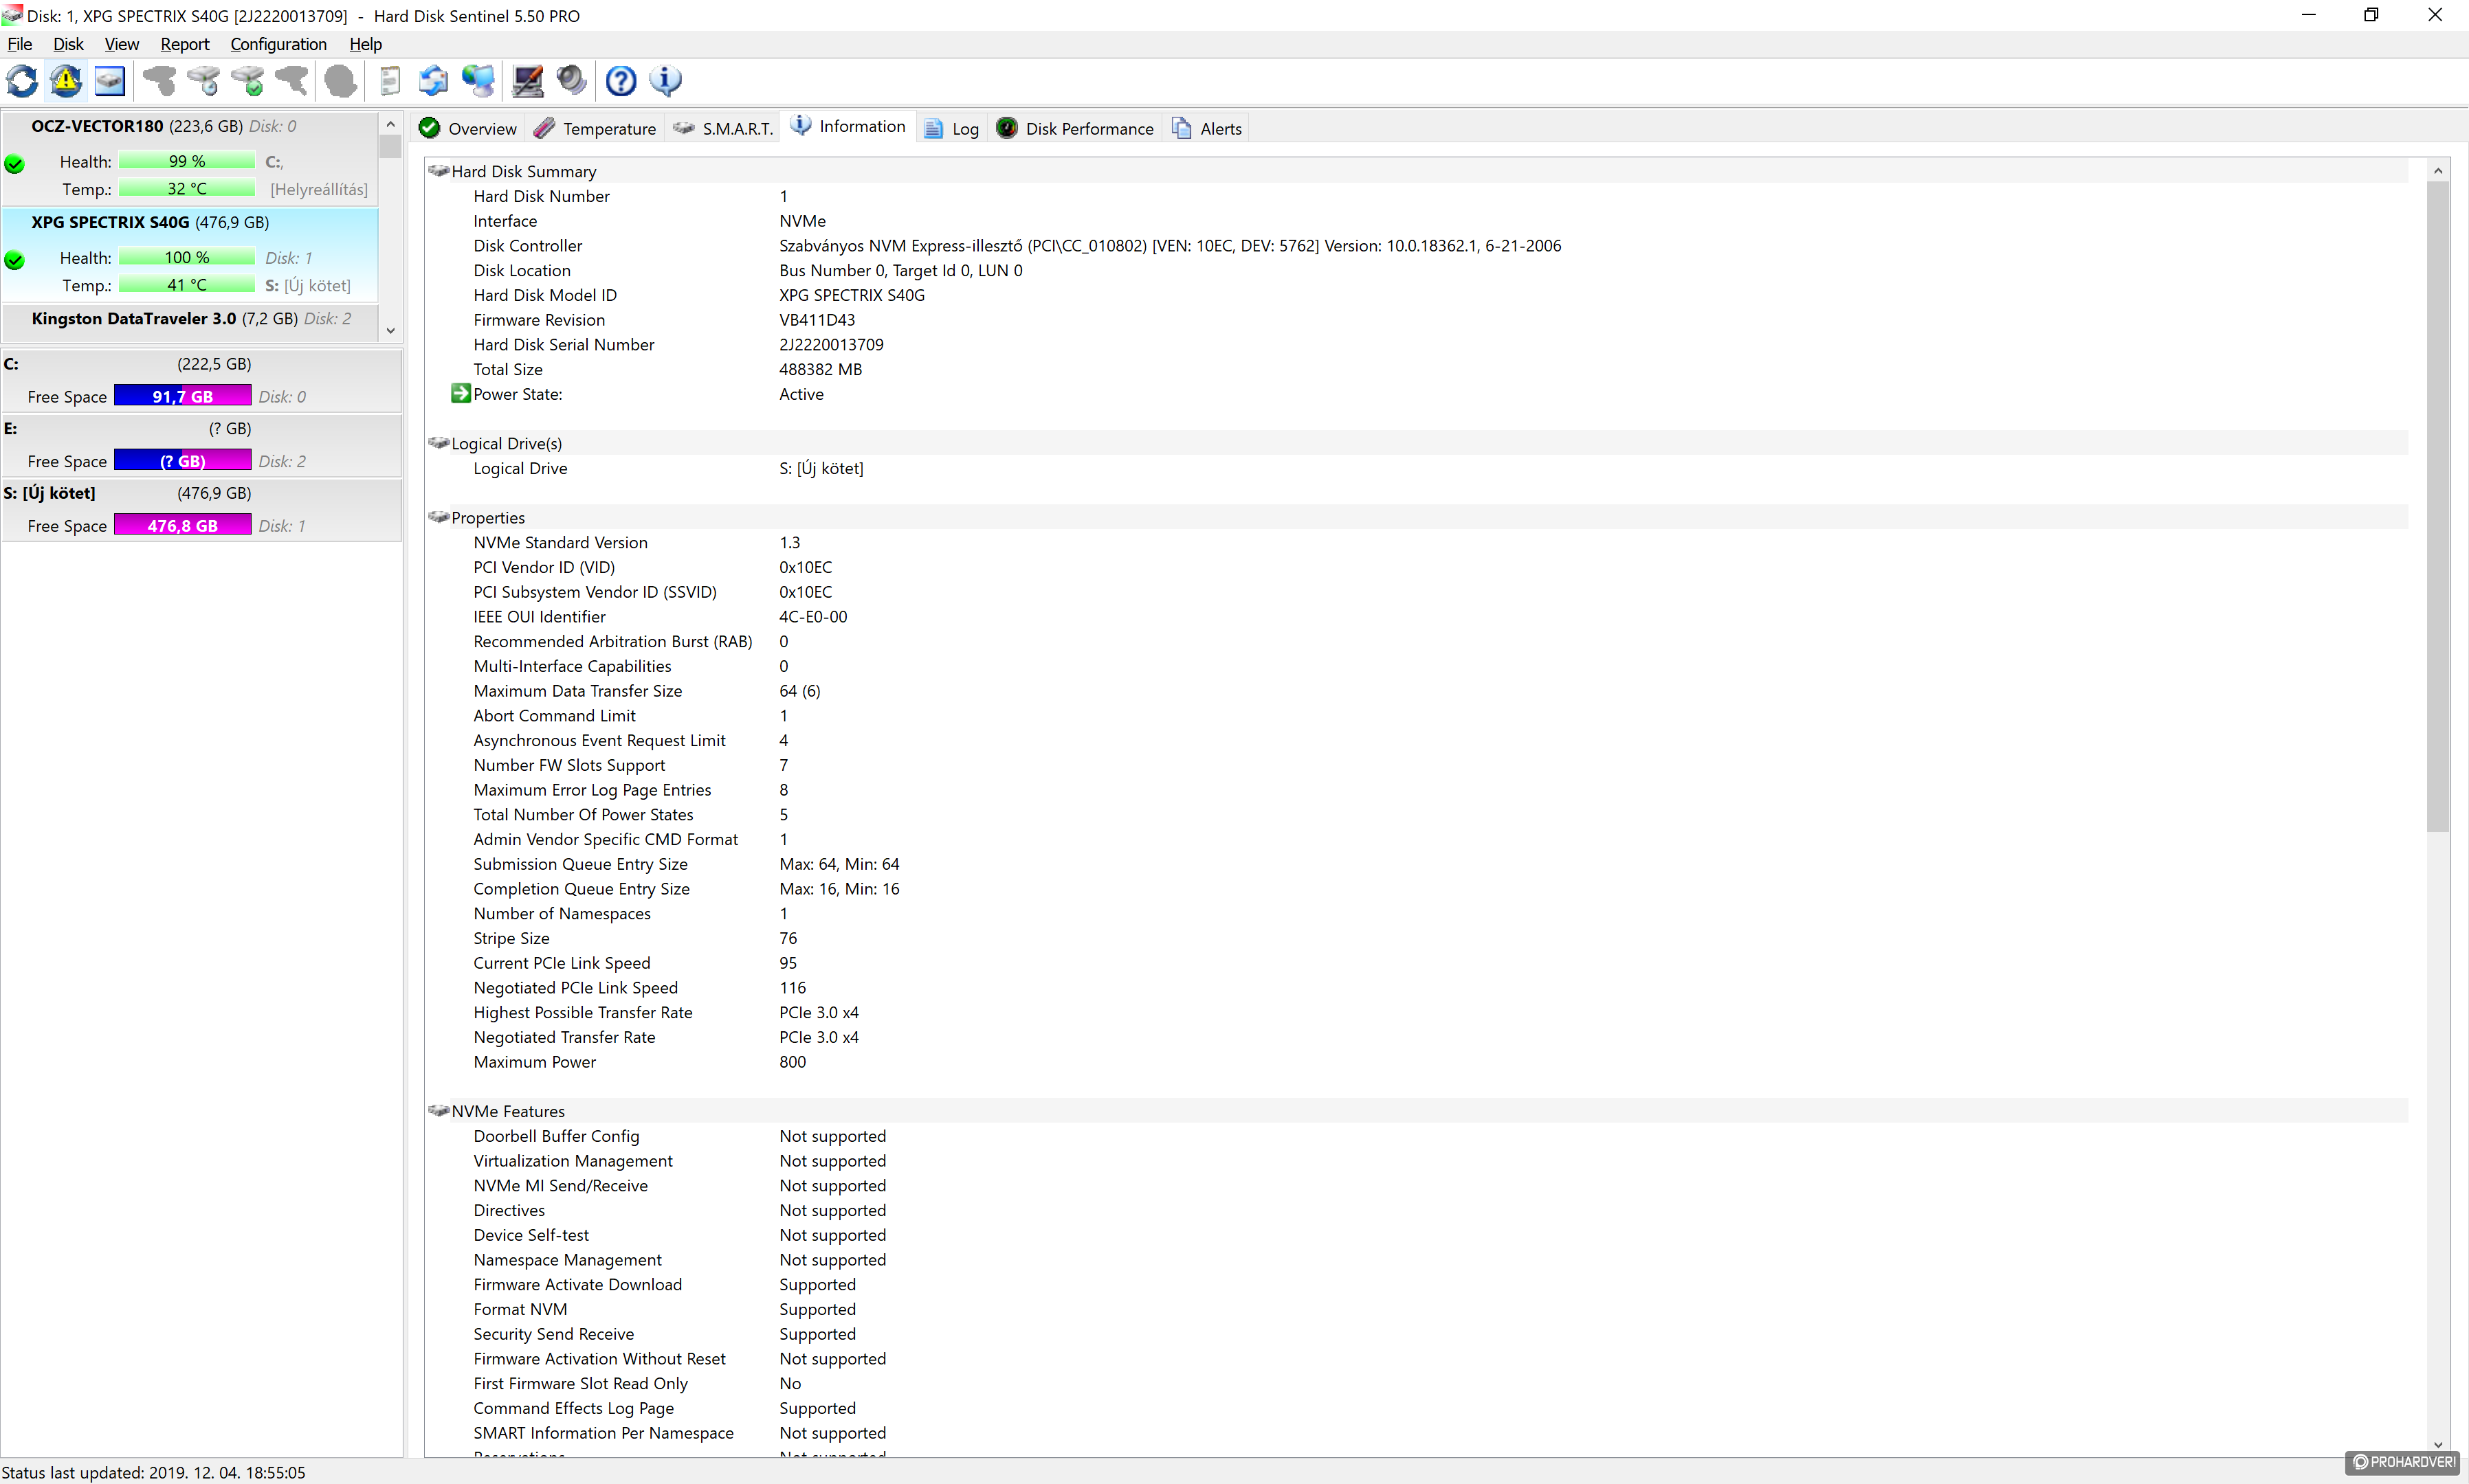Open the Help menu

(365, 44)
